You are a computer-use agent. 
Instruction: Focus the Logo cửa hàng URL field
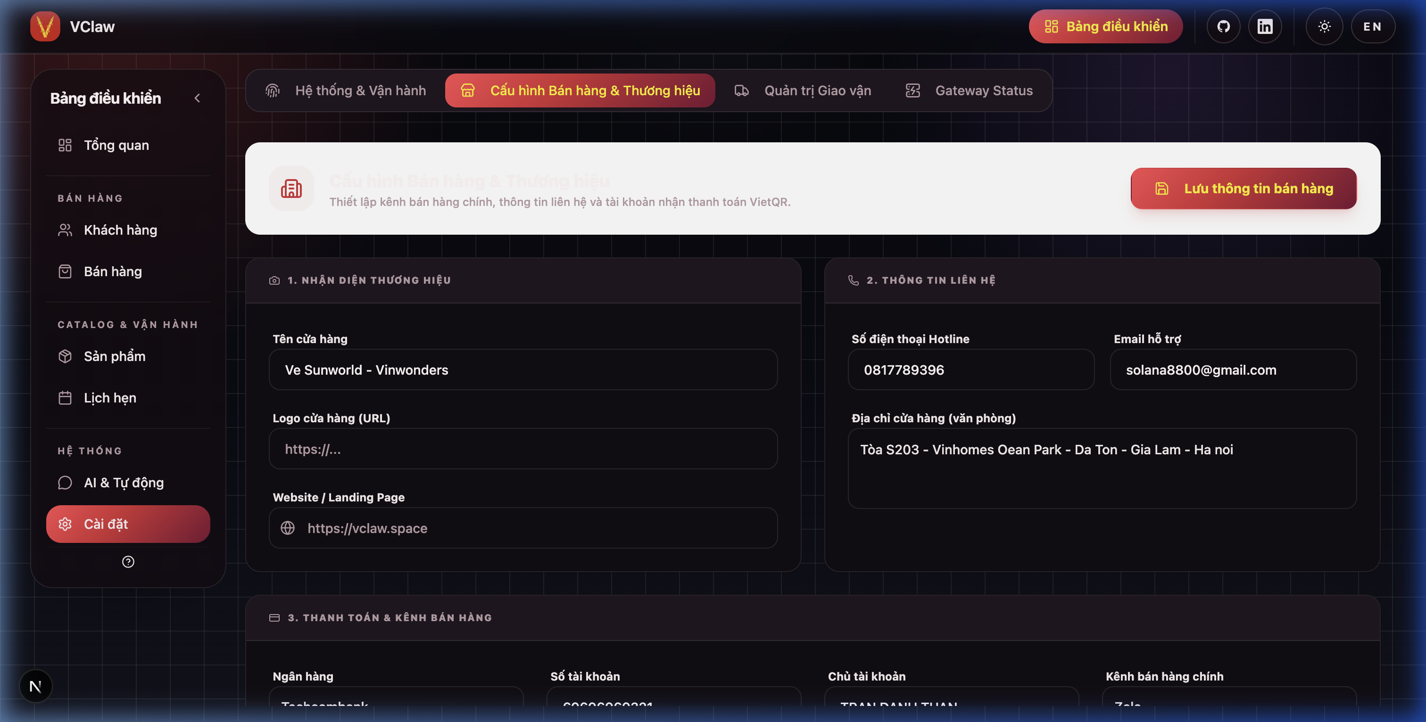pos(523,449)
